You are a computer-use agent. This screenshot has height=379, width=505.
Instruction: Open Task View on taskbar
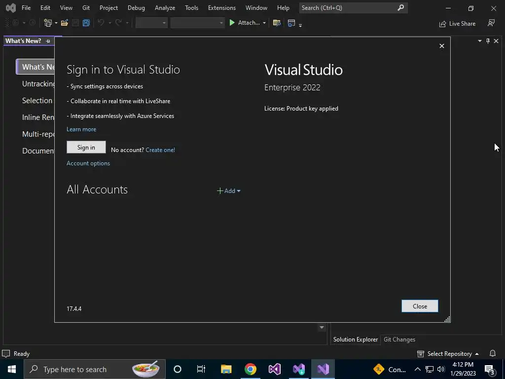coord(201,369)
